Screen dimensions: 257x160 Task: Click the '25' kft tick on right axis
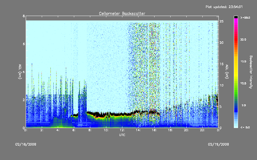(222, 21)
